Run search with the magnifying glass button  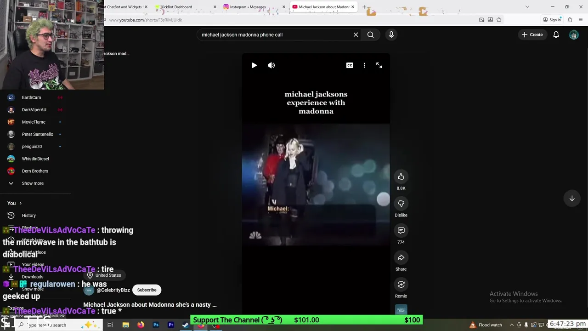tap(370, 34)
